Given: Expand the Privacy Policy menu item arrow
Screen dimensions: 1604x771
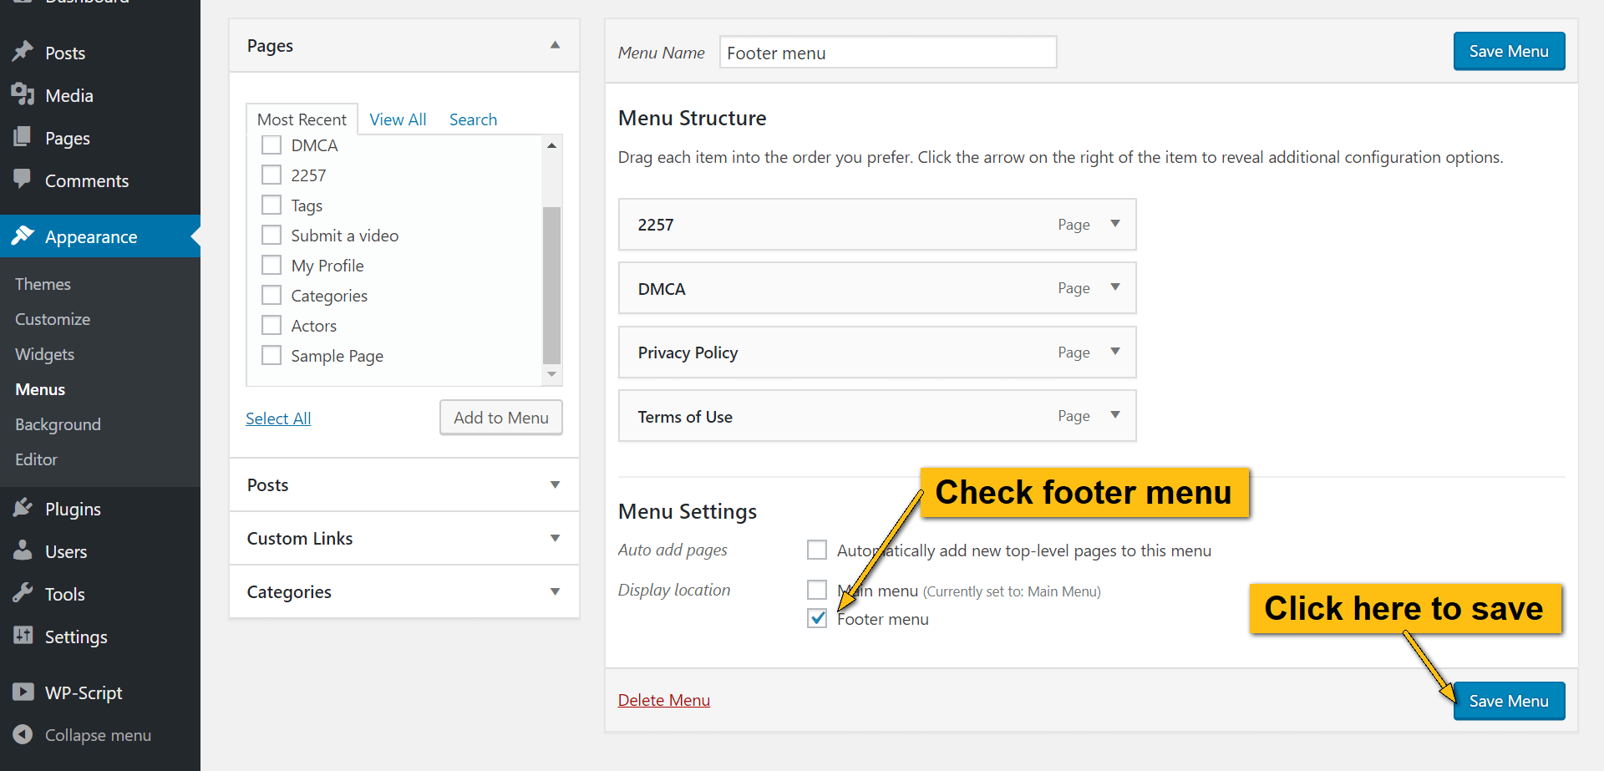Looking at the screenshot, I should (1115, 352).
